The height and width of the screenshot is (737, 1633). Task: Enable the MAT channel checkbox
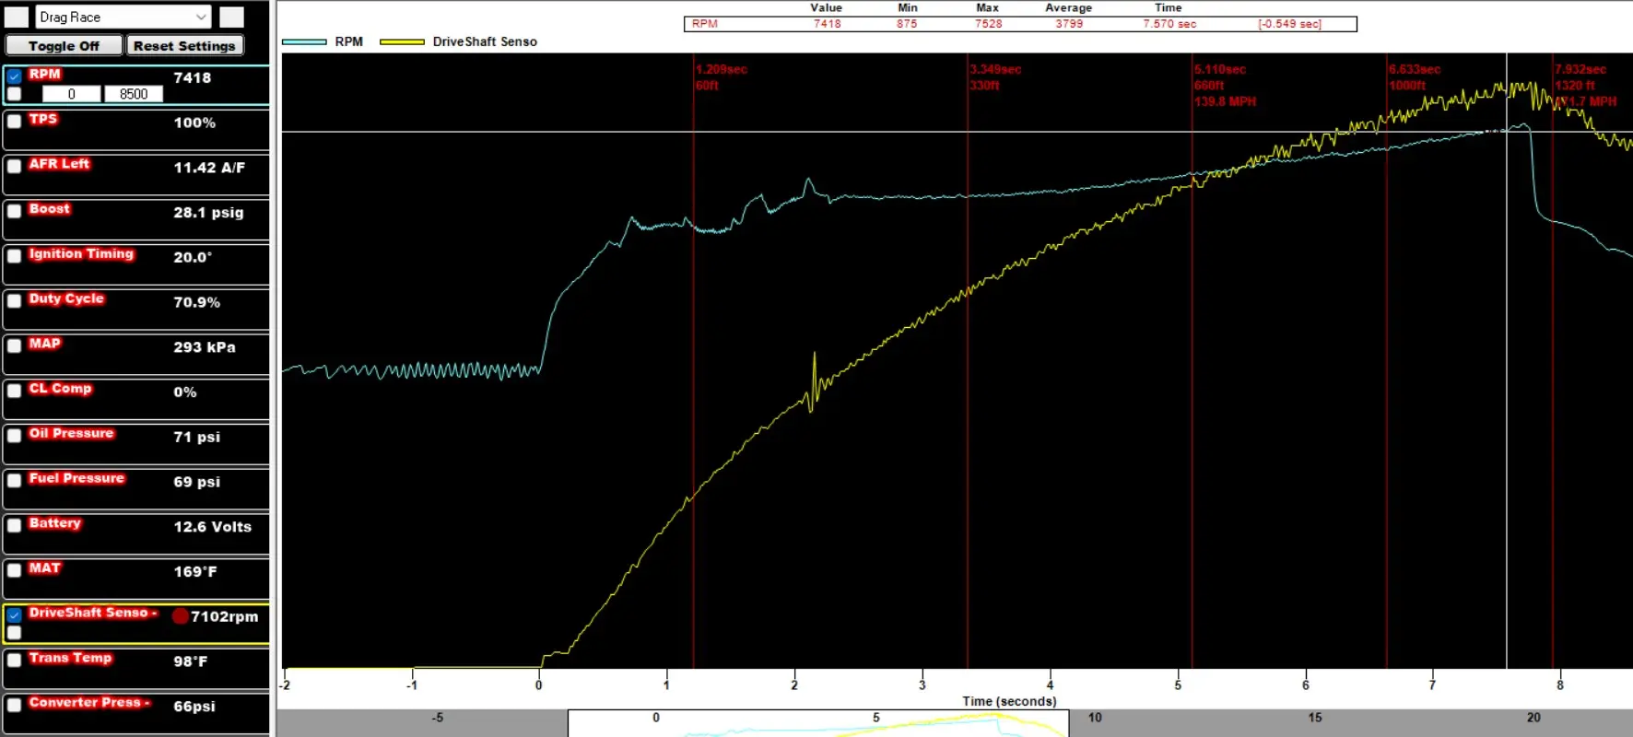point(15,570)
